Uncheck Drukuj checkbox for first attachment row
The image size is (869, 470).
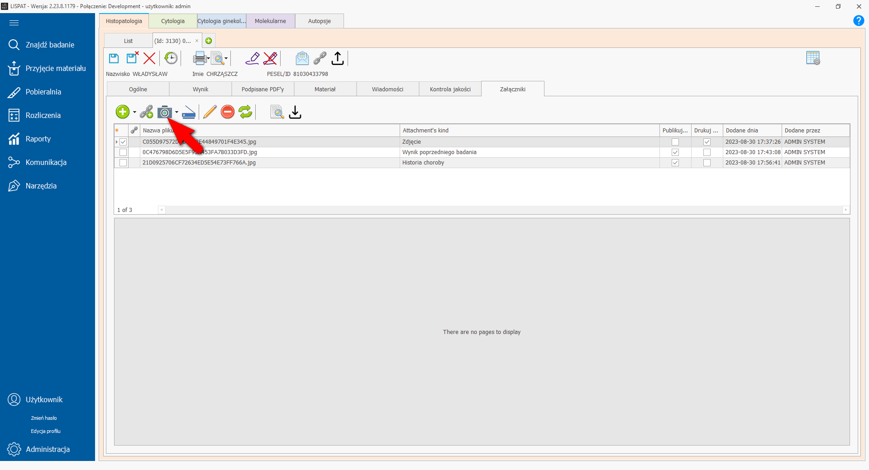(x=707, y=142)
